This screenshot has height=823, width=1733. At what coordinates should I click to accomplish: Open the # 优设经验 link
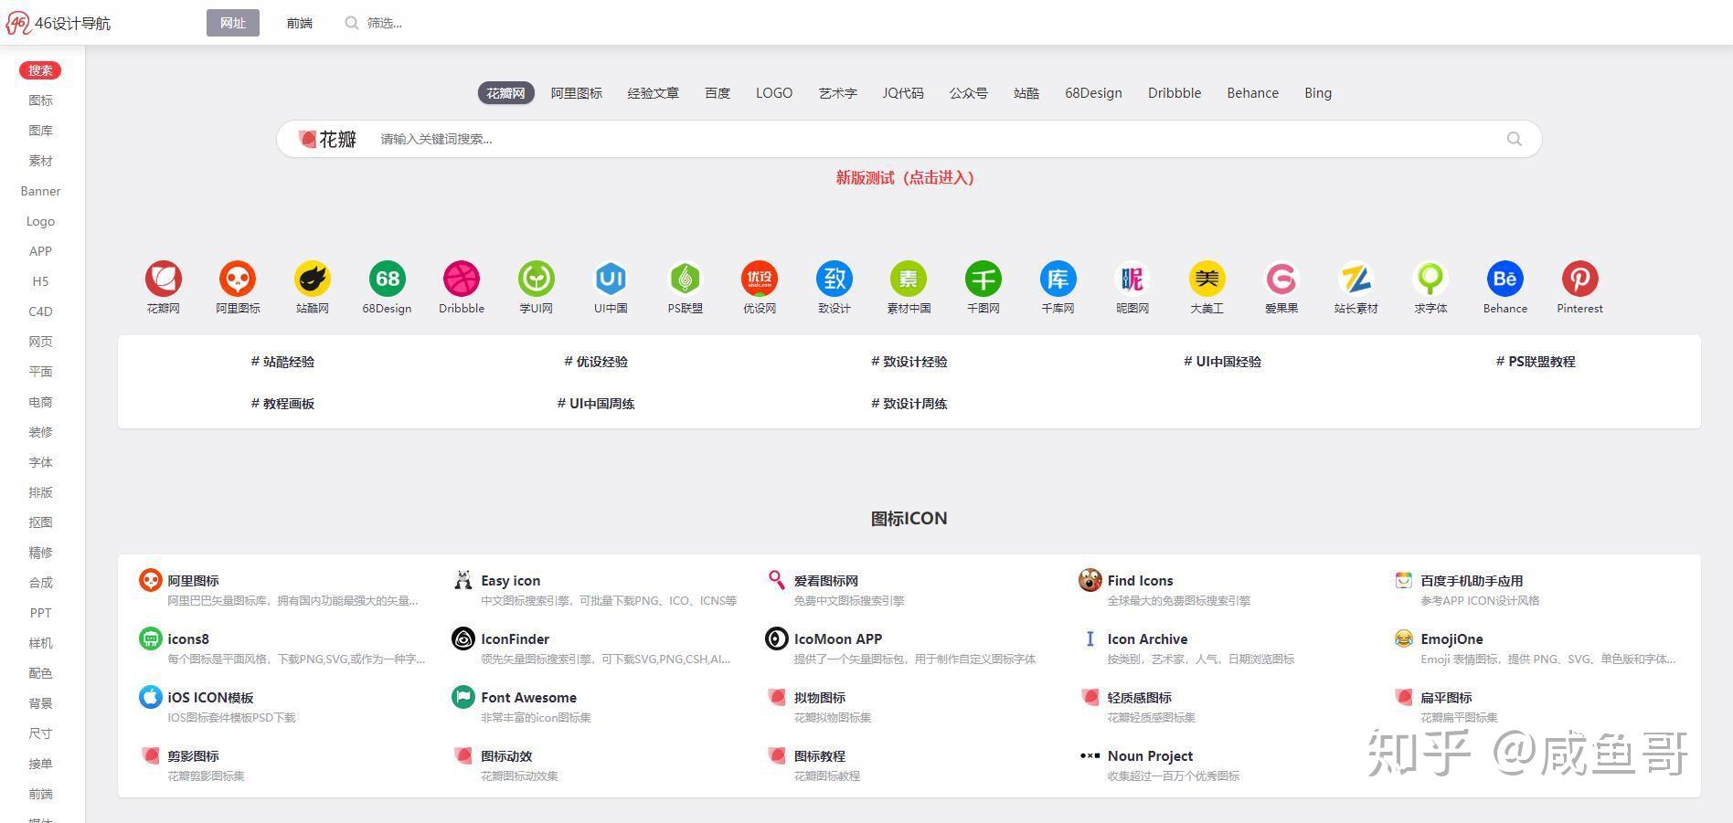tap(596, 362)
